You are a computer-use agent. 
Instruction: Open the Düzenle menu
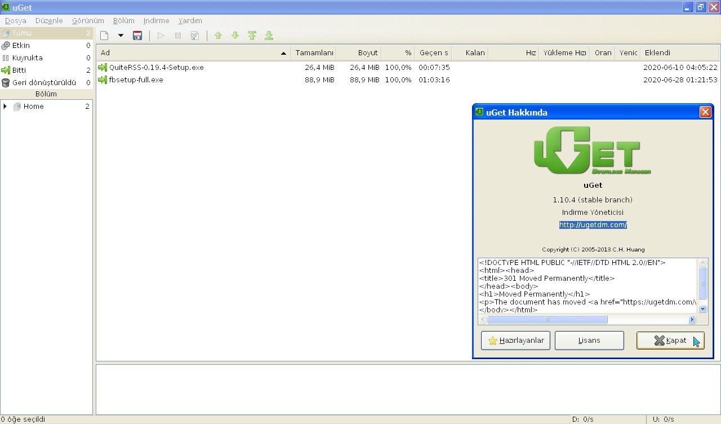tap(49, 21)
